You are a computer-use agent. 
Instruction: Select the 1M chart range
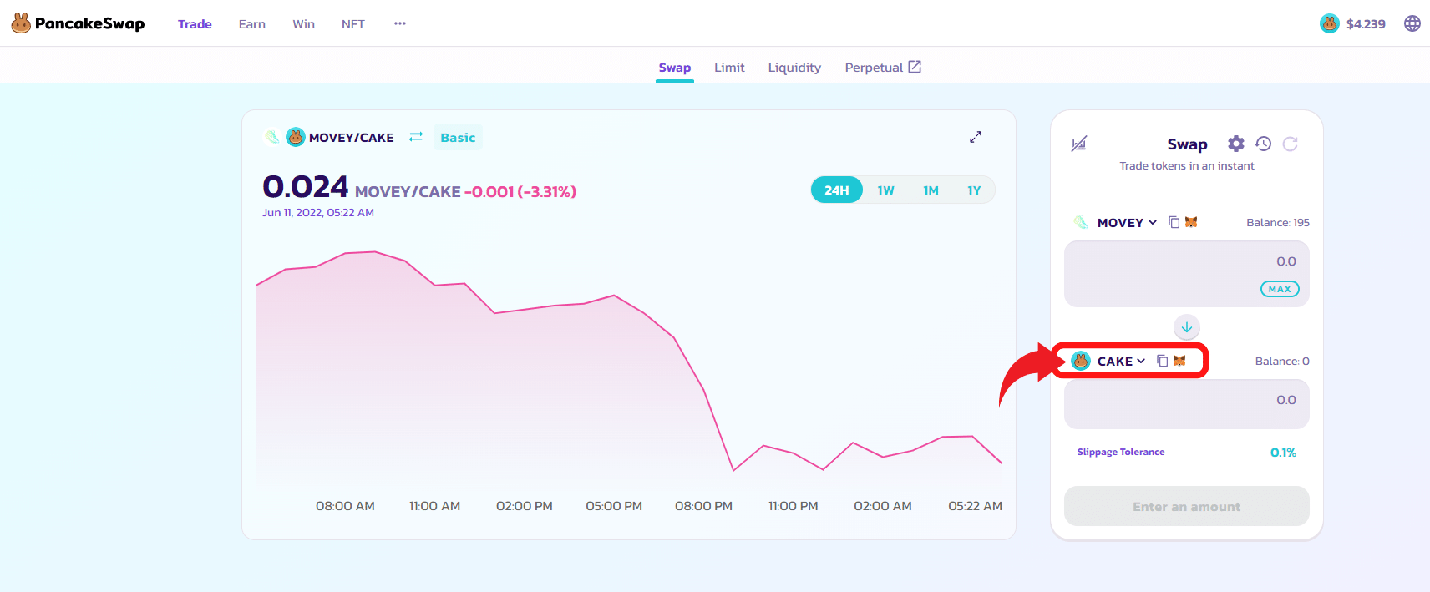pyautogui.click(x=931, y=190)
